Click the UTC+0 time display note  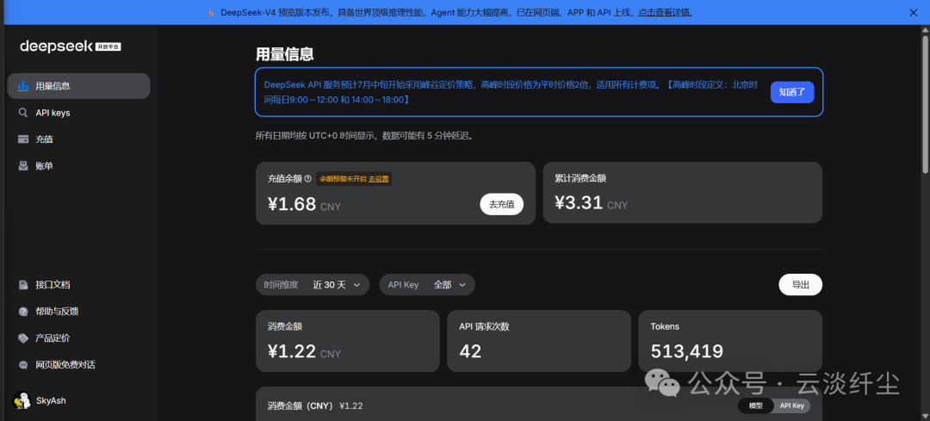click(x=364, y=136)
